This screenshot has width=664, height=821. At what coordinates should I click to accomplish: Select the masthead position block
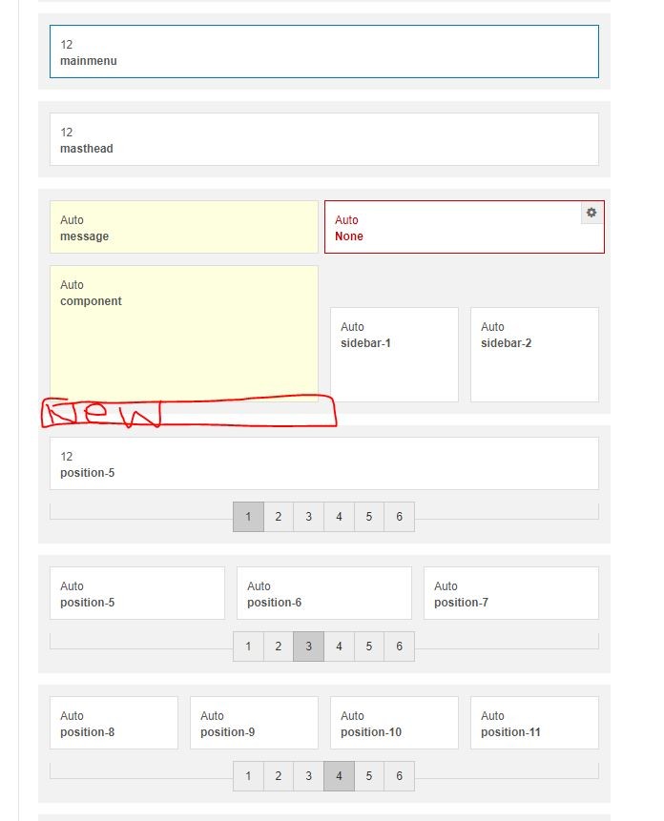click(324, 139)
